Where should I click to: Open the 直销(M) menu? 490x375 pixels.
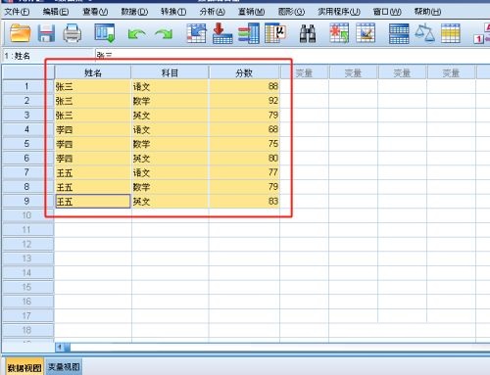click(252, 12)
